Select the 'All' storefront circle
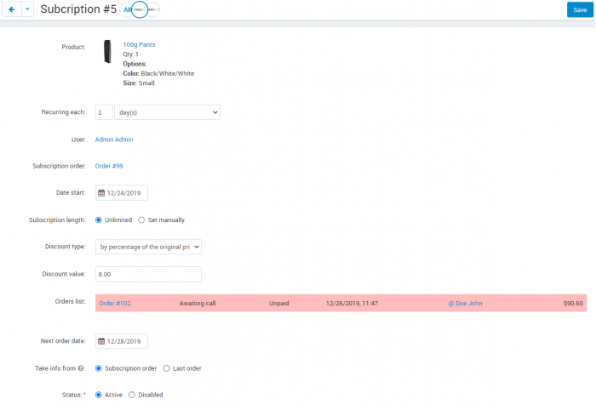The height and width of the screenshot is (410, 596). pyautogui.click(x=127, y=10)
